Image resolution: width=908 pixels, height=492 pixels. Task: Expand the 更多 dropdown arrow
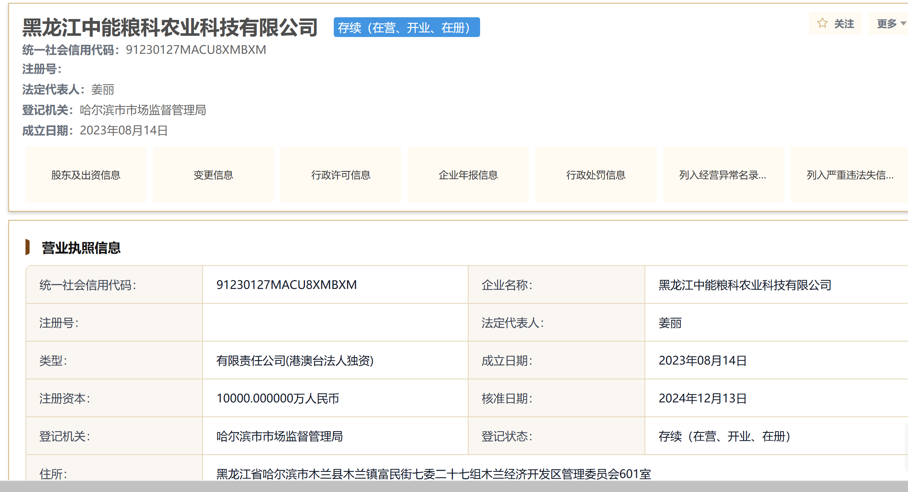903,24
